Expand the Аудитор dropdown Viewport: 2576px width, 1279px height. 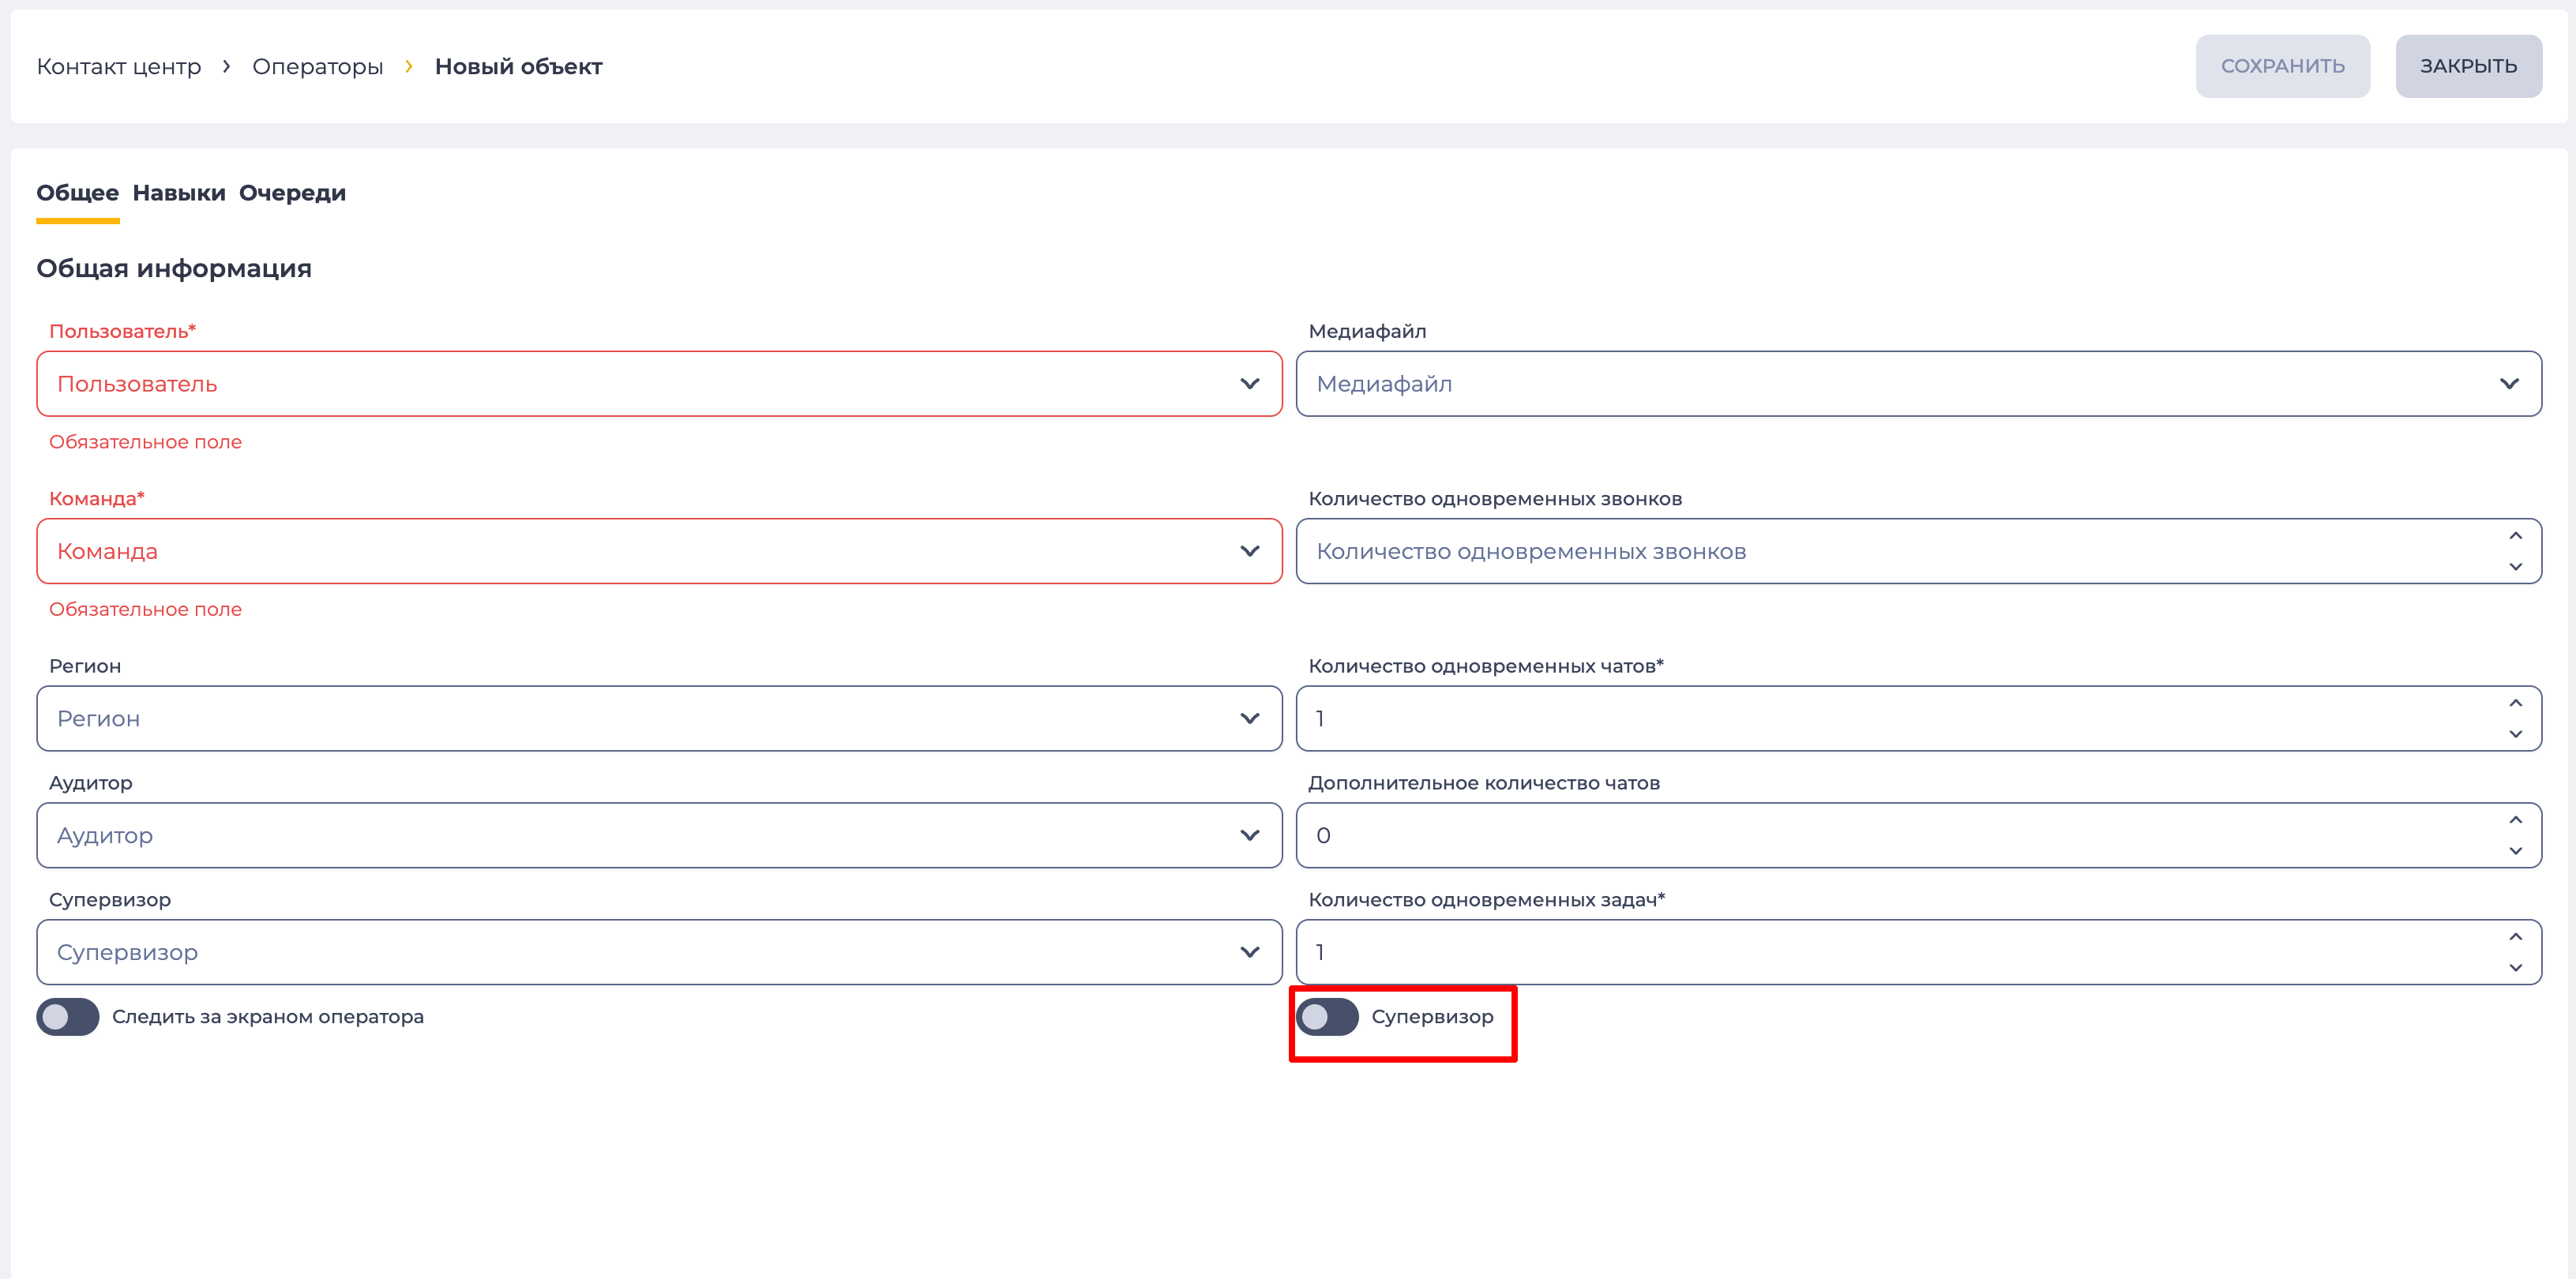(x=659, y=835)
